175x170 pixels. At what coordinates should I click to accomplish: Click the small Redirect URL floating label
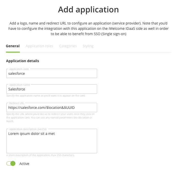coord(16,103)
